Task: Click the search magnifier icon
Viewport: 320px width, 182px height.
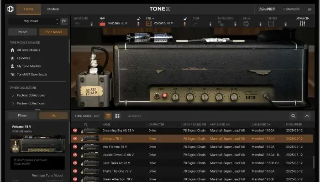Action: pos(293,116)
